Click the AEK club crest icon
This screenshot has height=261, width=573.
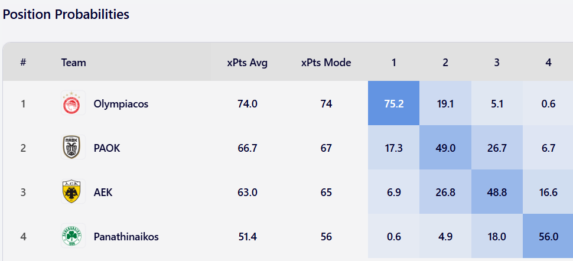(73, 192)
